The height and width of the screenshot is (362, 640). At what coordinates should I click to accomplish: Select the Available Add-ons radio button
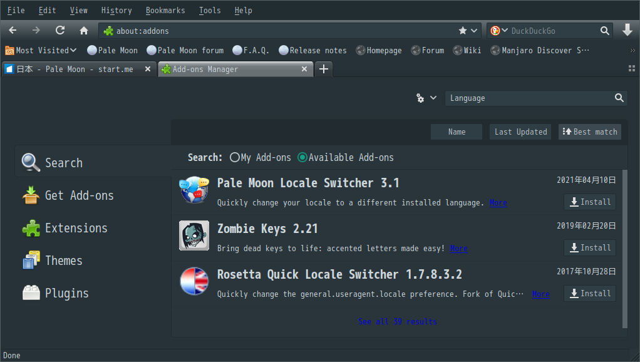(302, 158)
